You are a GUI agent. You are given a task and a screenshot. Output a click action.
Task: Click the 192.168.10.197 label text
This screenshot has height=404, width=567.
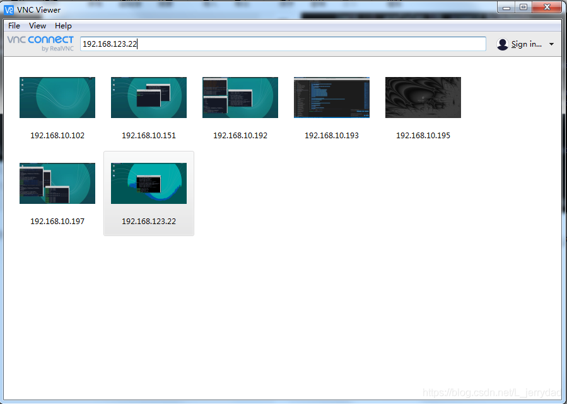pyautogui.click(x=57, y=221)
